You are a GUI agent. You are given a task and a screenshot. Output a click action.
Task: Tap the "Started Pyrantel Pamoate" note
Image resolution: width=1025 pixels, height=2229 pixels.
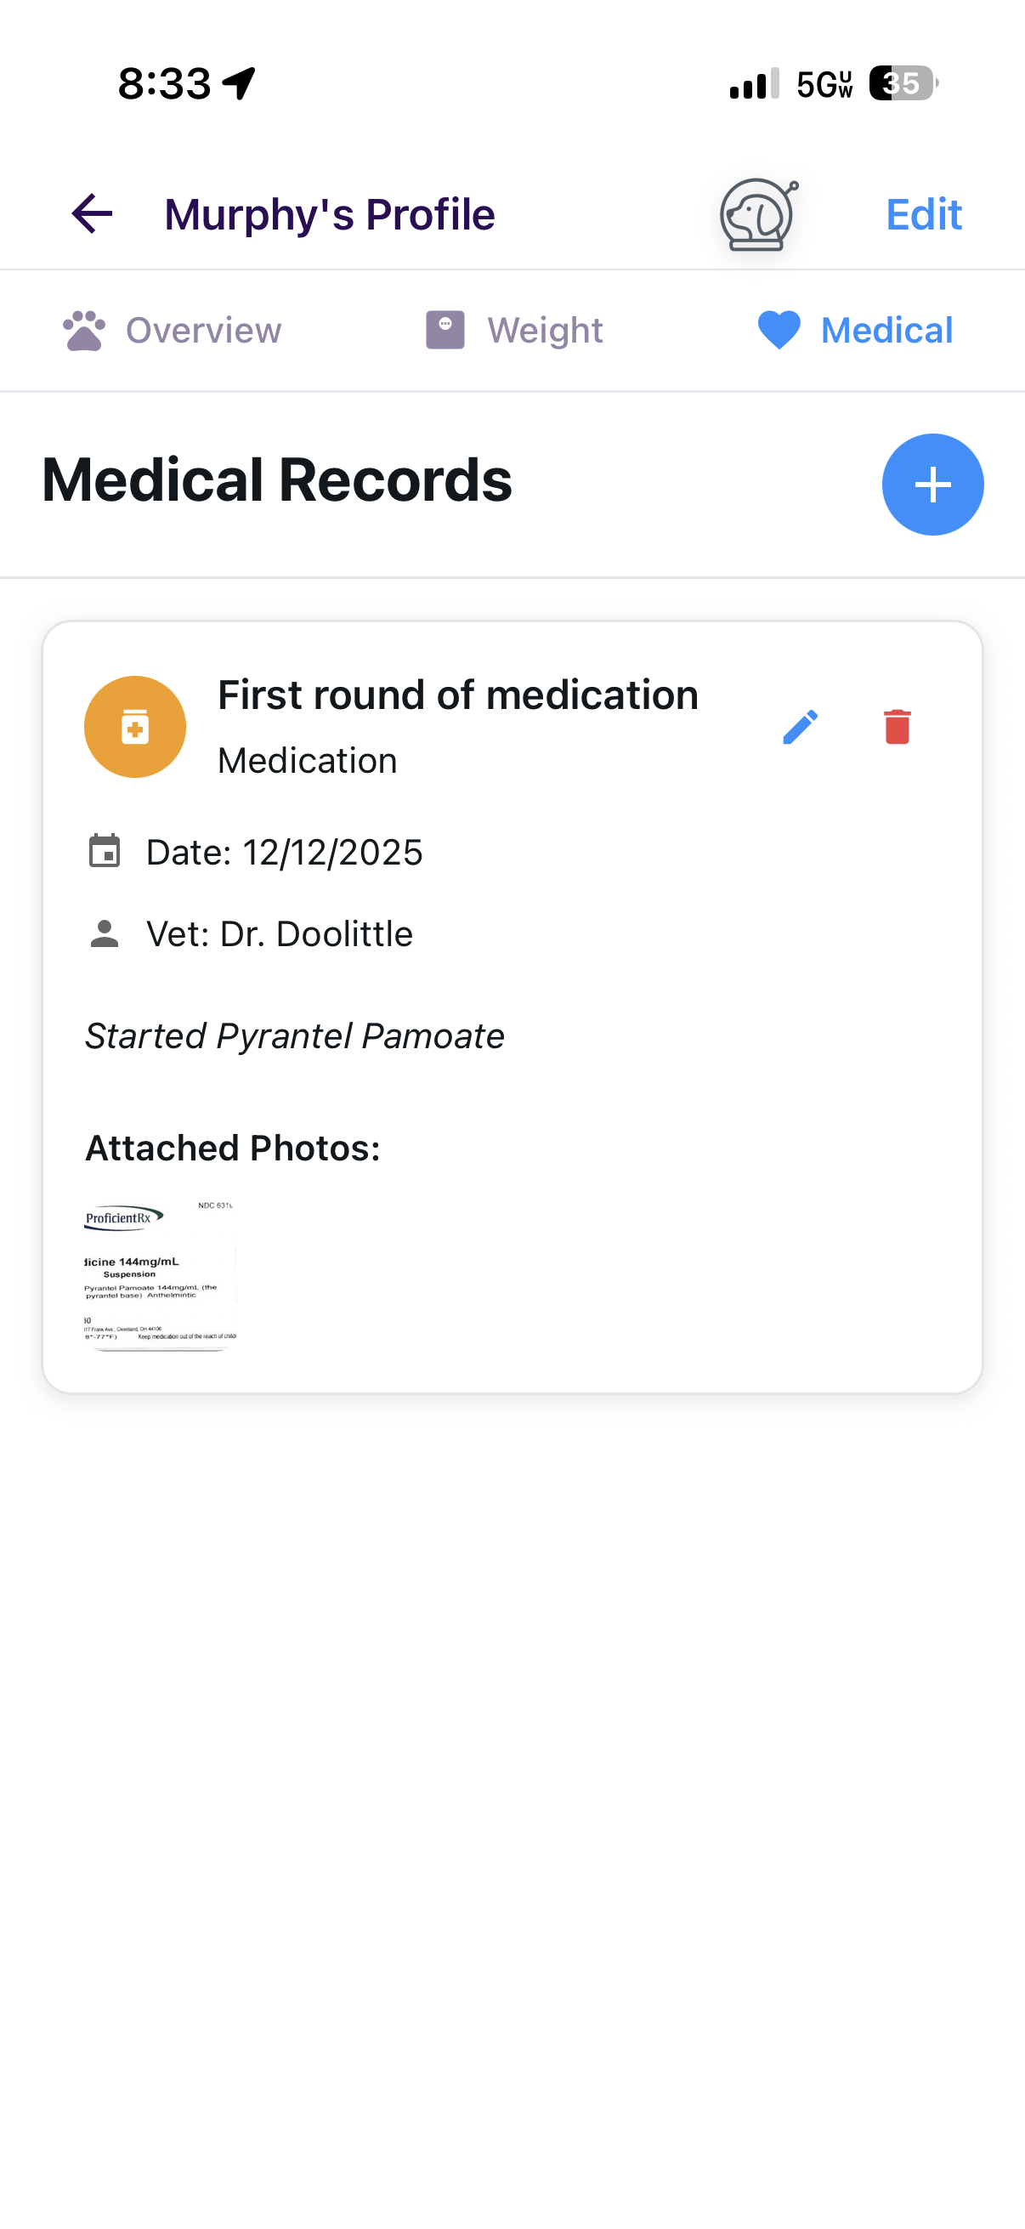click(x=294, y=1035)
